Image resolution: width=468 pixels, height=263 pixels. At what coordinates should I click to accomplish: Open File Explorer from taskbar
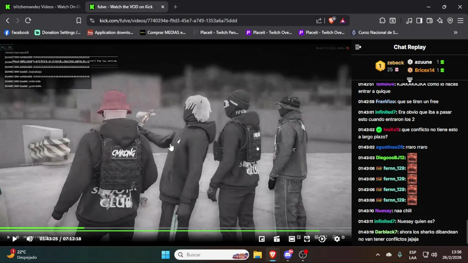coord(258,255)
